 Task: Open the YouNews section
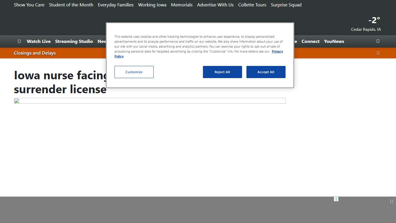point(334,41)
